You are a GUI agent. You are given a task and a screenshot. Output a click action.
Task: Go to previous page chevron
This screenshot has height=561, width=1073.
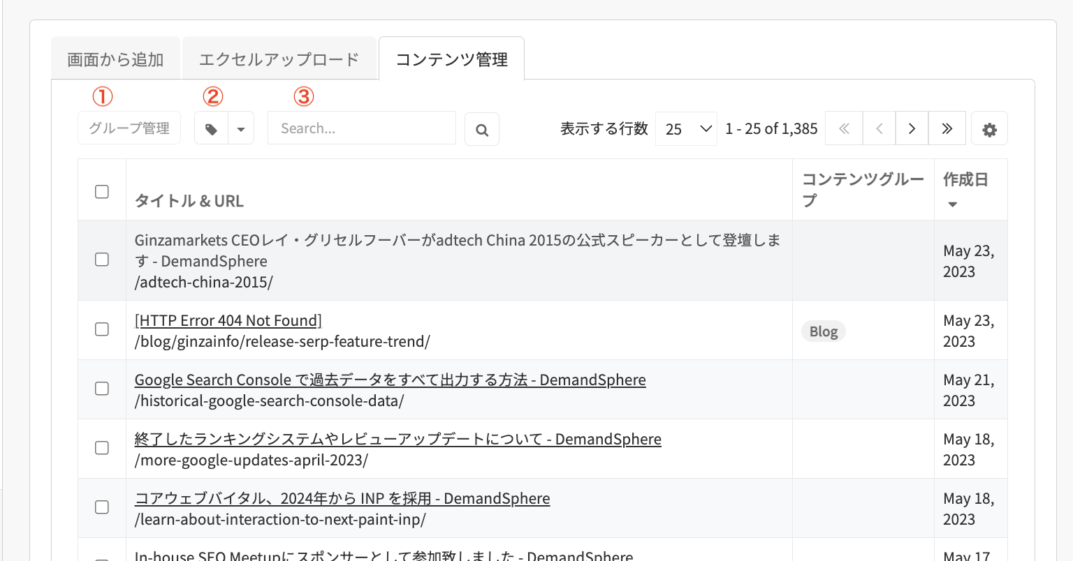coord(879,128)
